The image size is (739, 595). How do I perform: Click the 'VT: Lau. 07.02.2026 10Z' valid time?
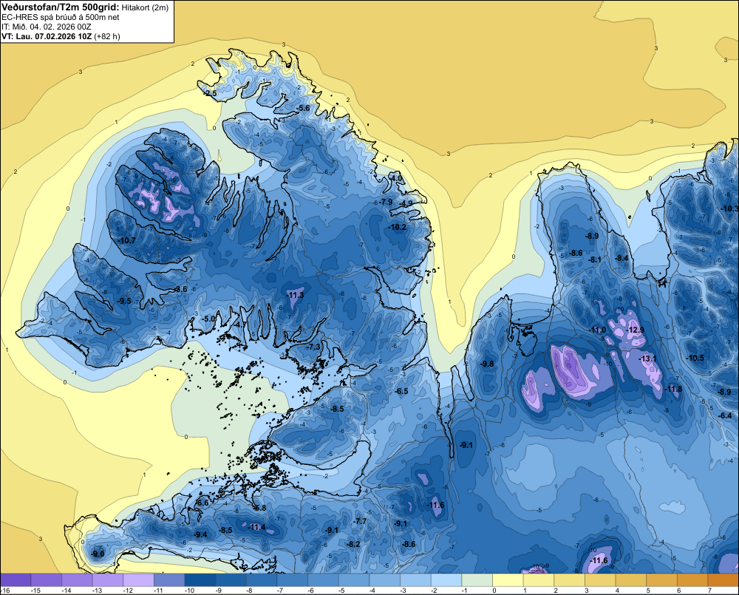click(x=47, y=36)
